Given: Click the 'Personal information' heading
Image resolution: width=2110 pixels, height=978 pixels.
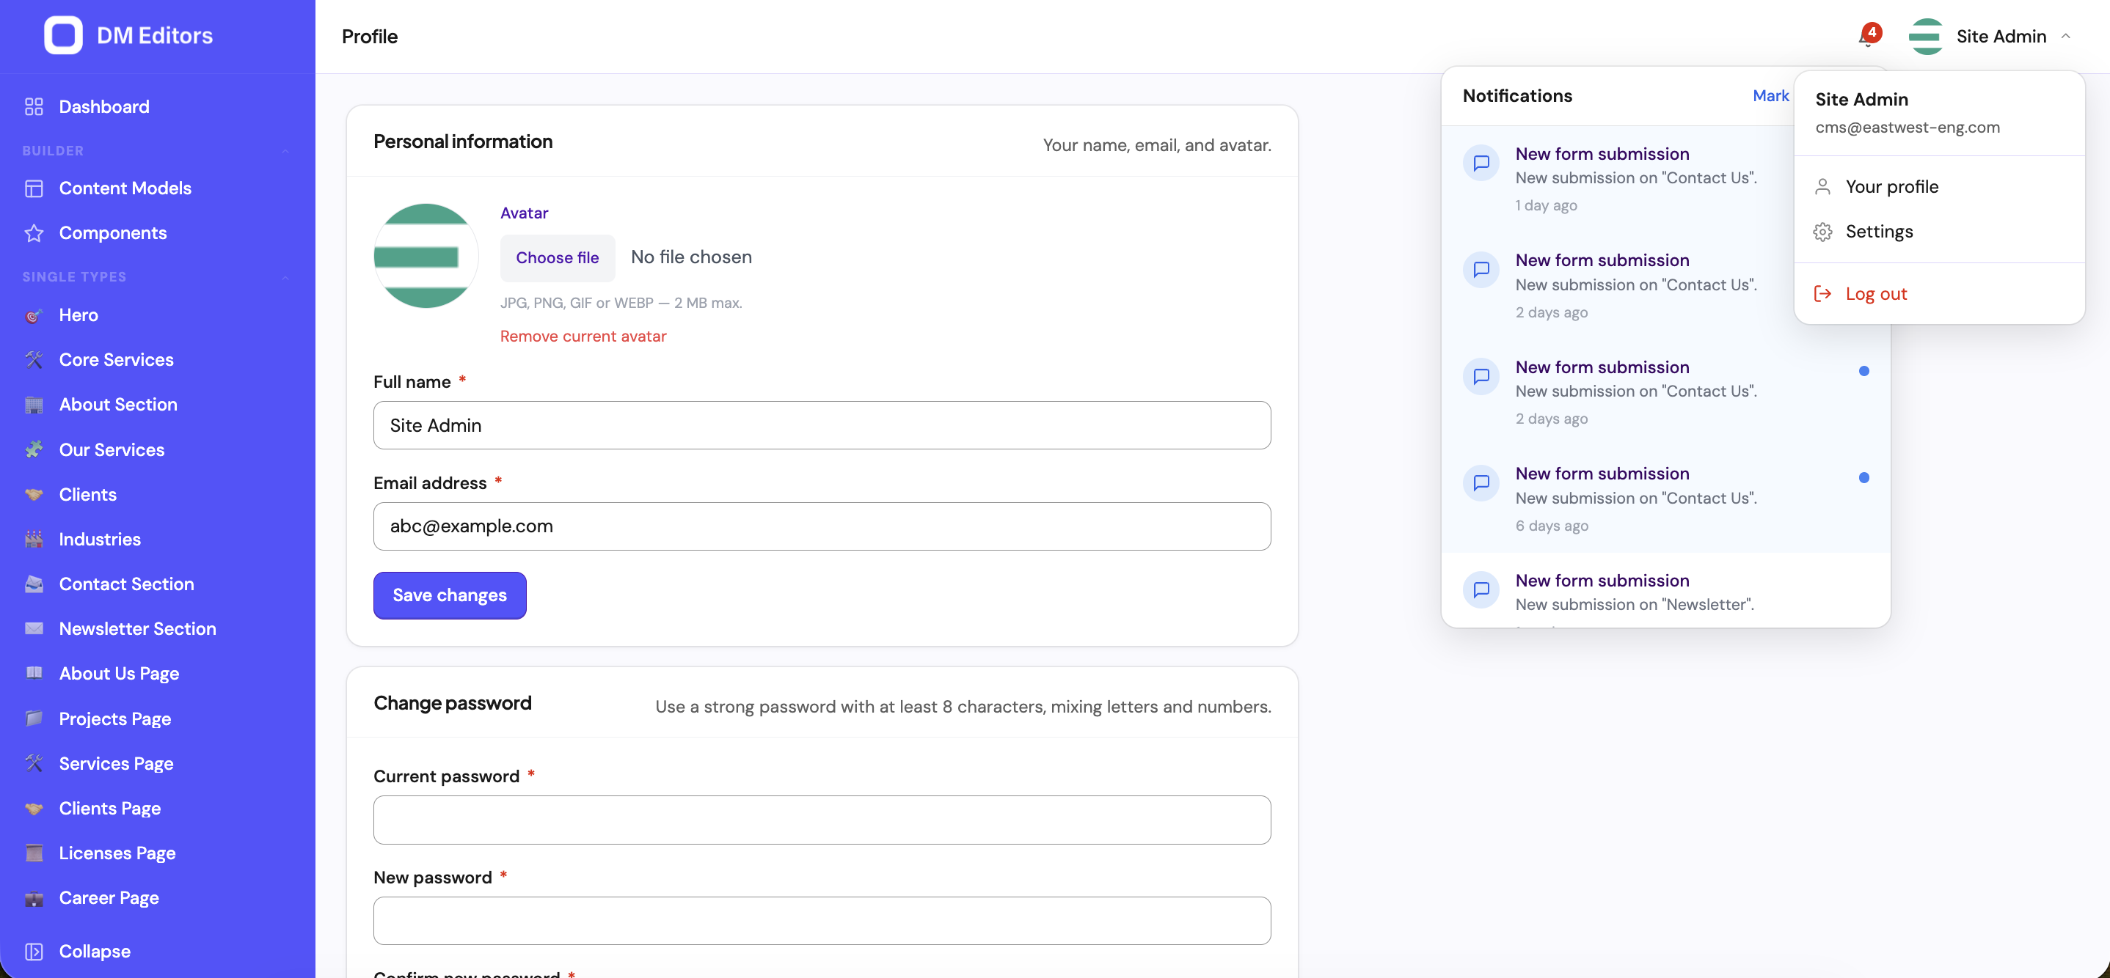Looking at the screenshot, I should [x=463, y=141].
